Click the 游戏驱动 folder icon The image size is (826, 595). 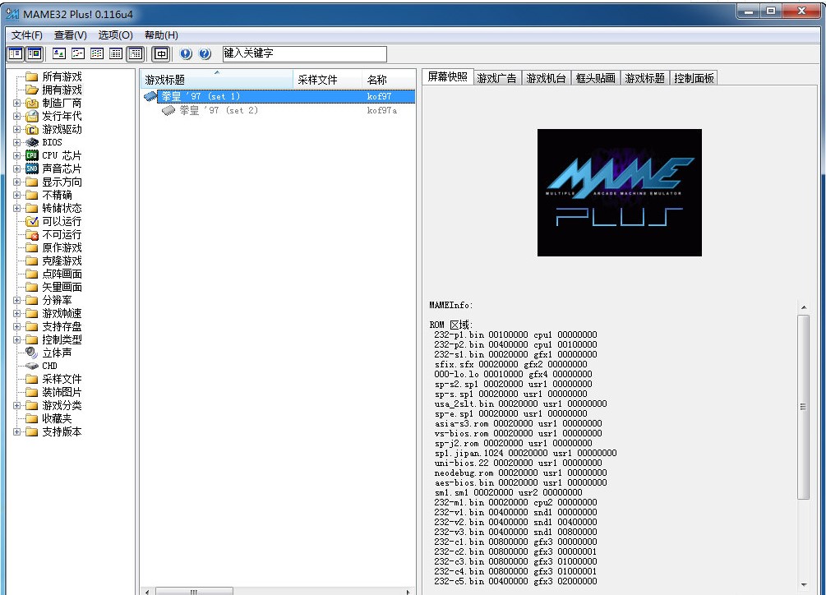[x=31, y=130]
